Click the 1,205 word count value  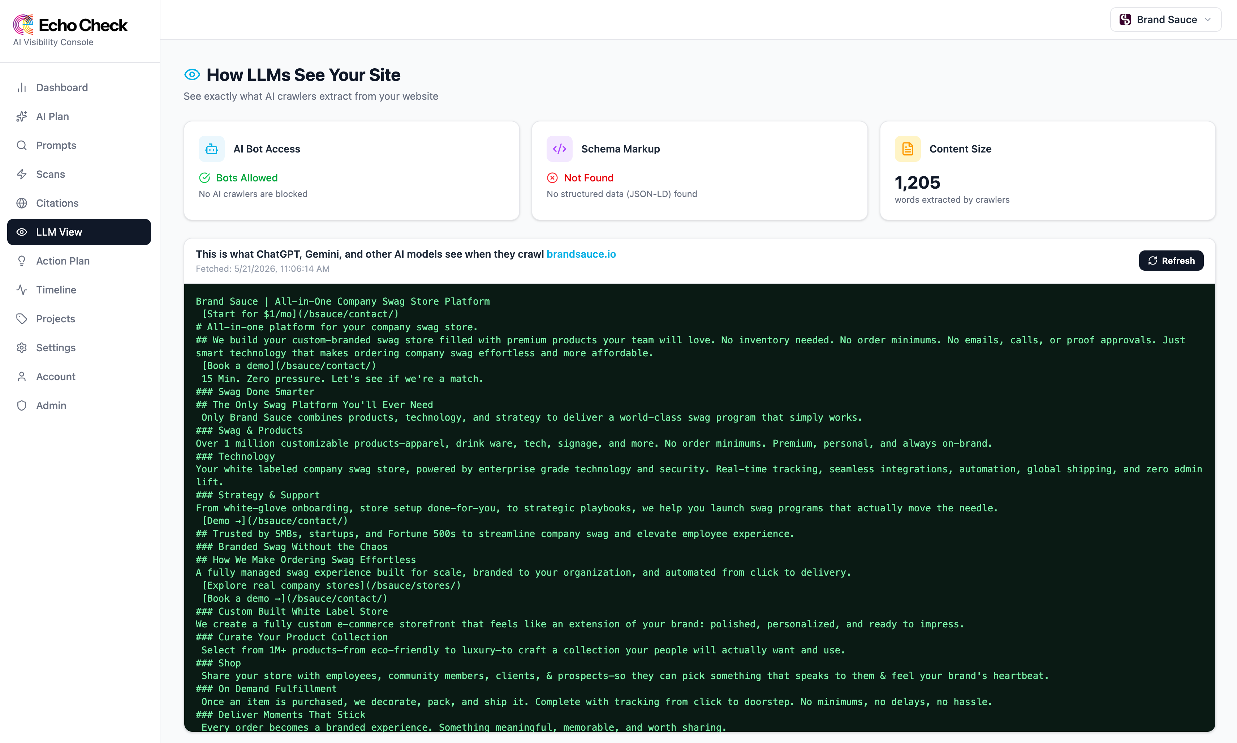tap(917, 183)
